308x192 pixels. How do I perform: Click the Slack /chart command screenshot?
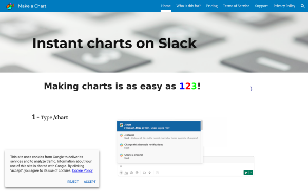[185, 148]
